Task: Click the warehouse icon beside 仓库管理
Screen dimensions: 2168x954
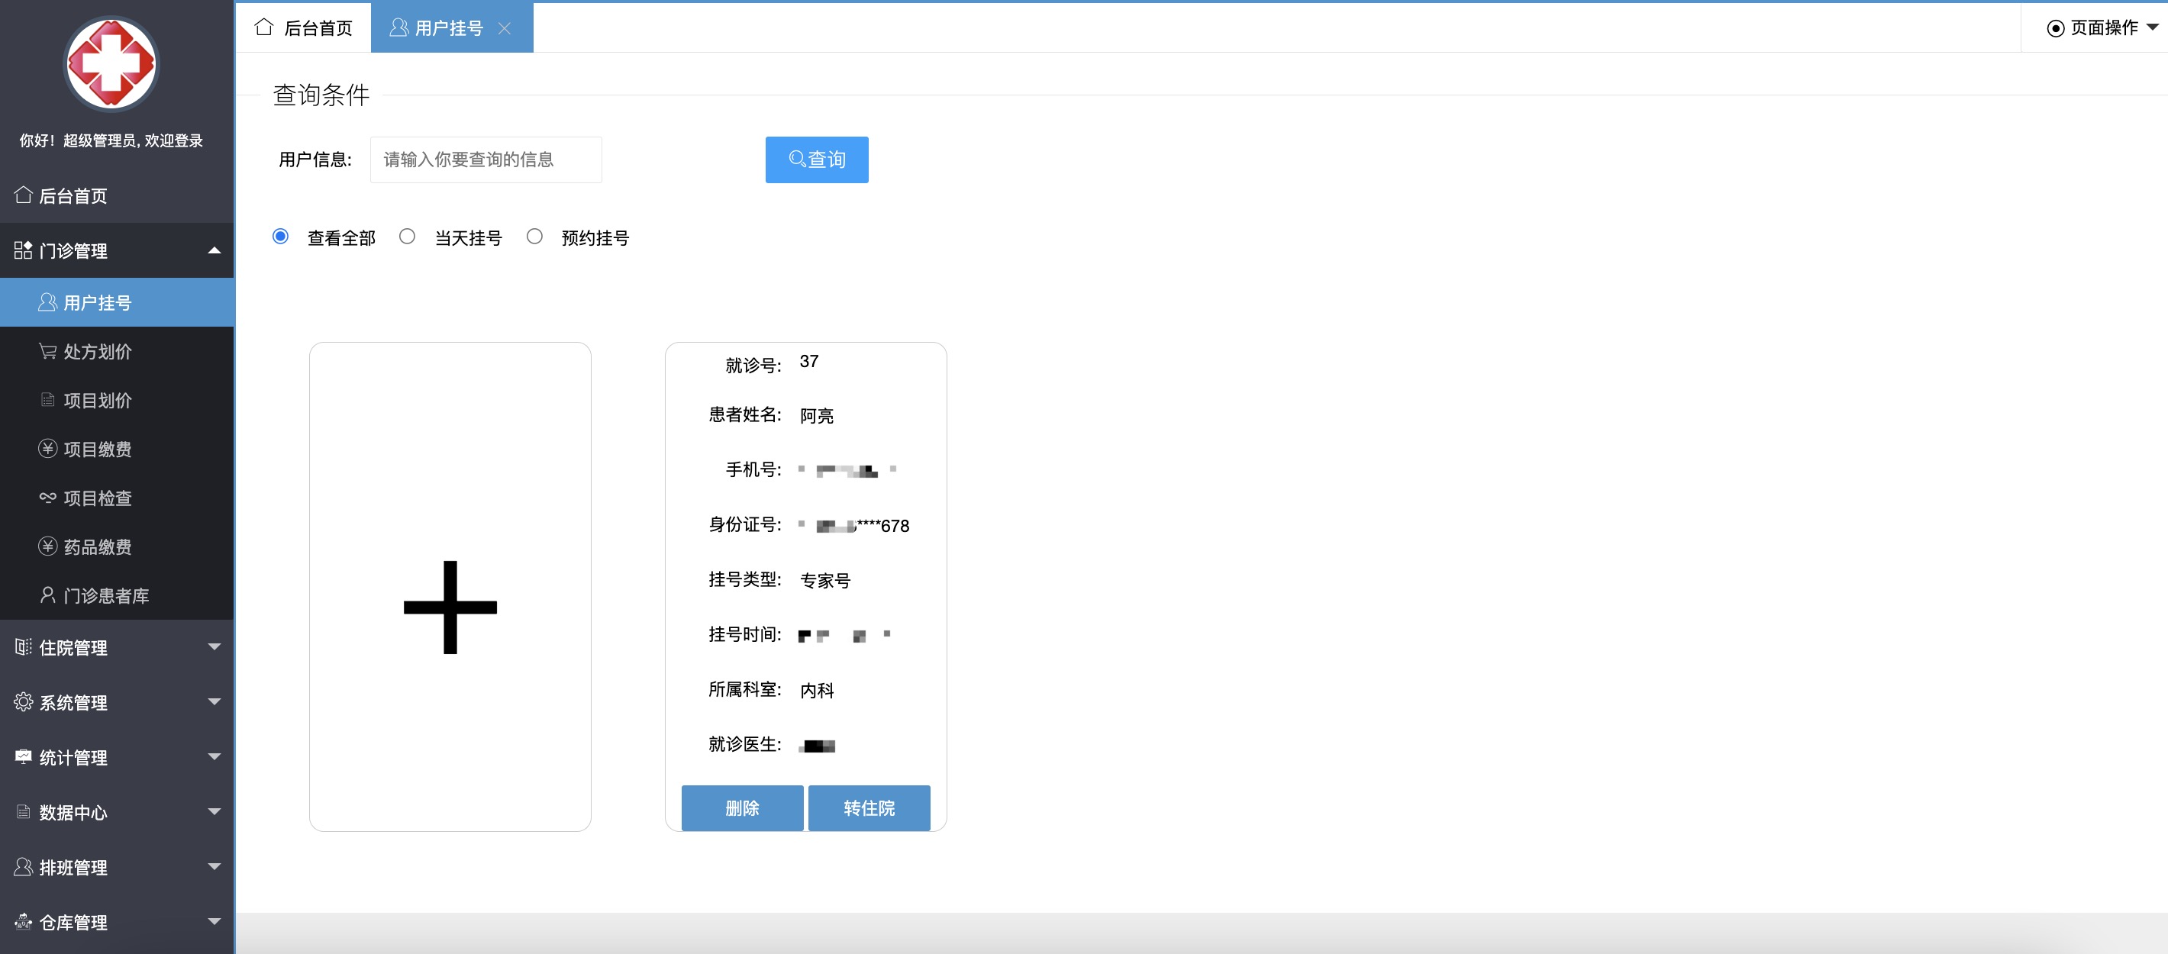Action: [24, 921]
